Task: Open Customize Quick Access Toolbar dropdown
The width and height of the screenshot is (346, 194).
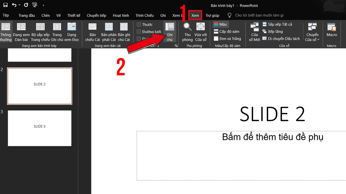Action: click(x=43, y=5)
